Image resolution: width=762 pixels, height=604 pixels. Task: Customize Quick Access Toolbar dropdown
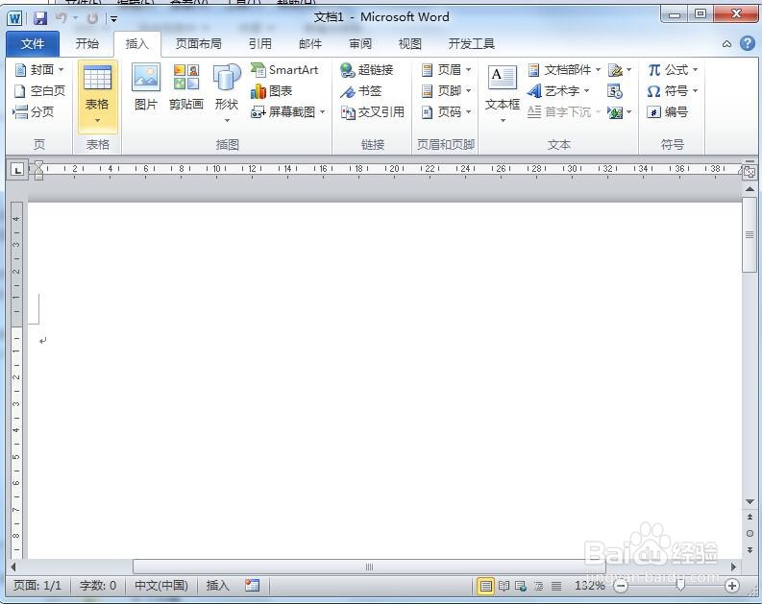(x=113, y=19)
